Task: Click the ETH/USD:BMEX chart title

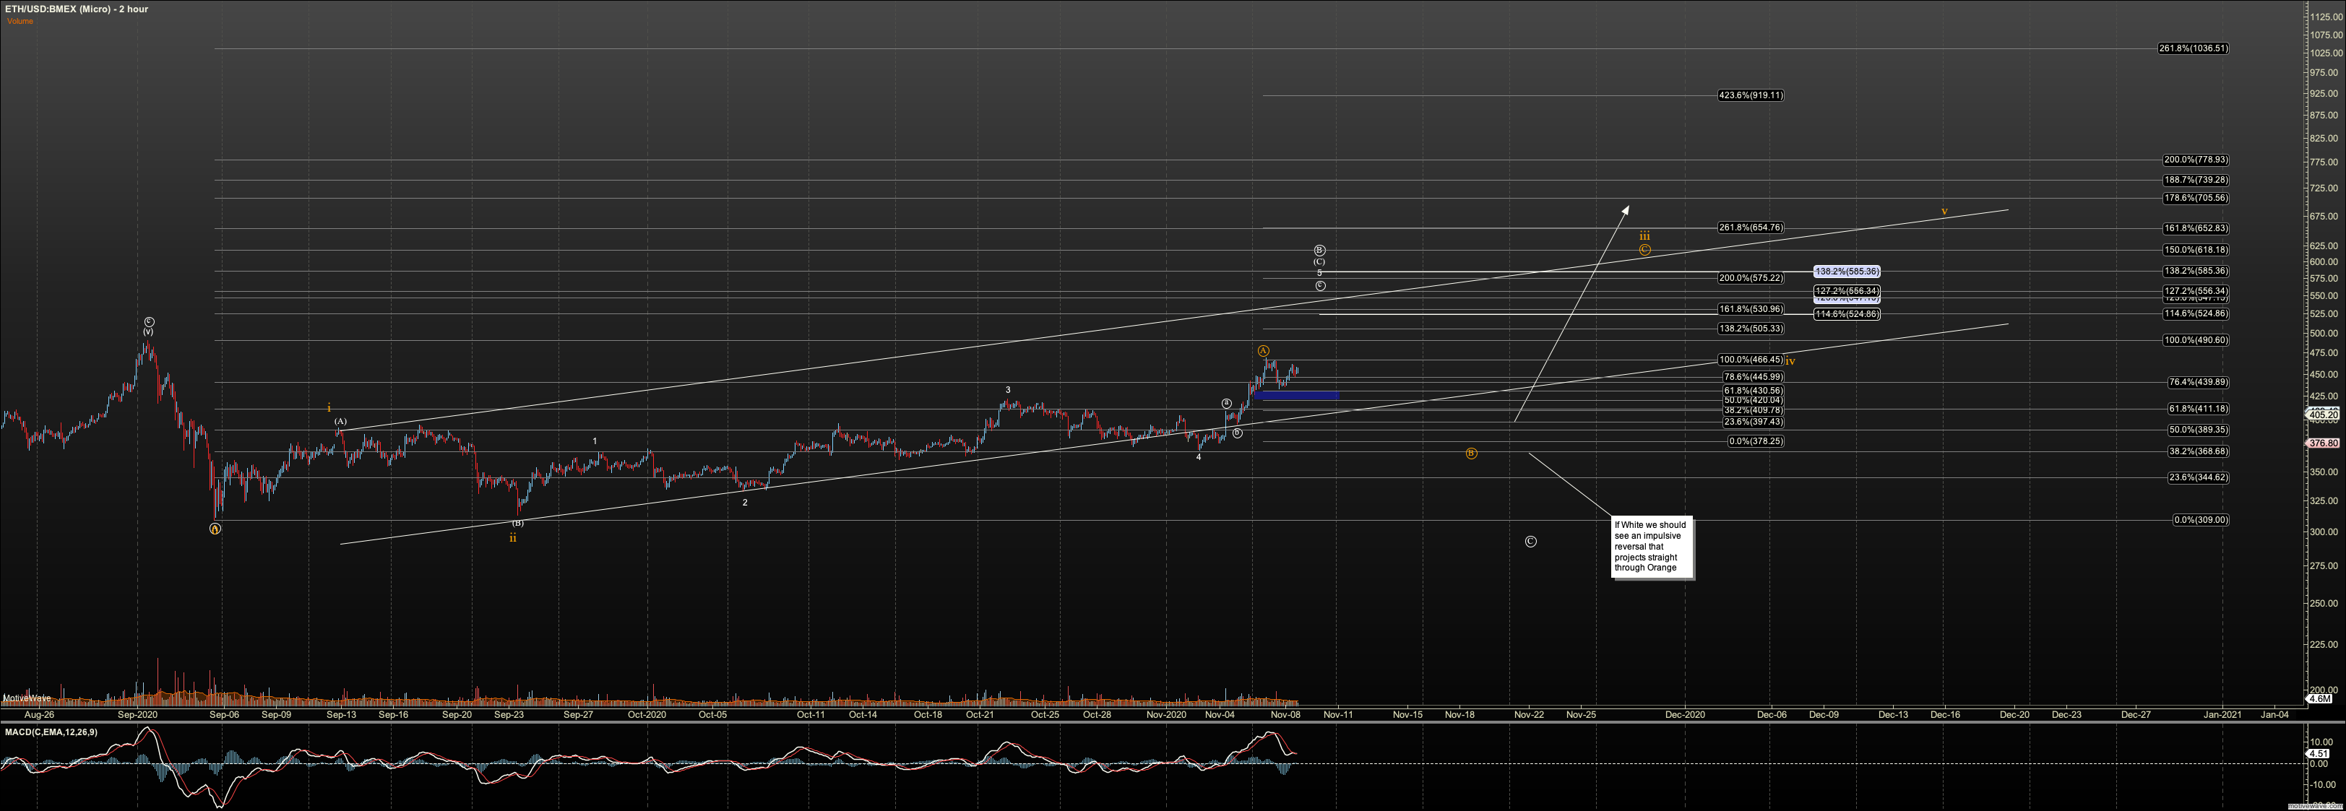Action: 77,9
